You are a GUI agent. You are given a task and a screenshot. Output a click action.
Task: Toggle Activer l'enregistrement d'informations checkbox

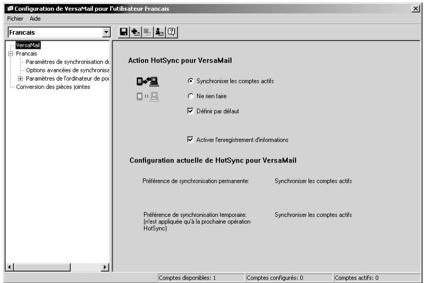click(x=191, y=140)
